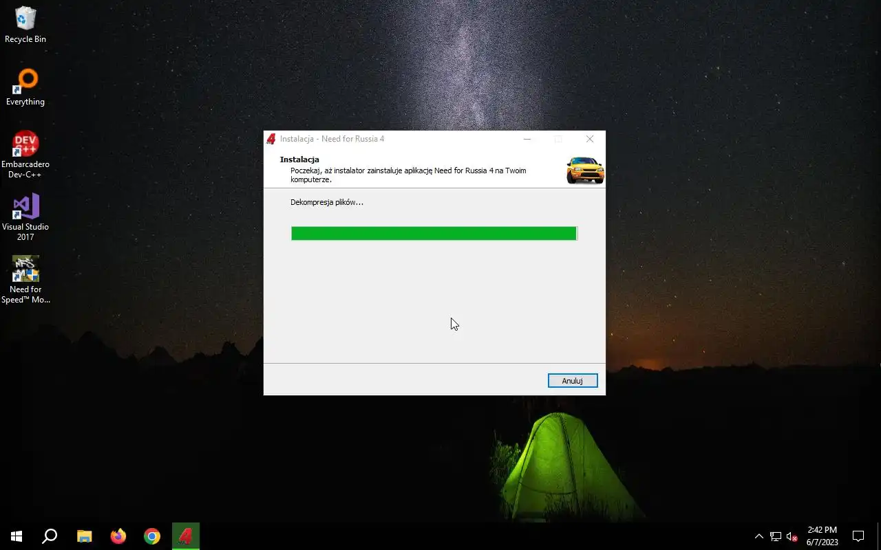Image resolution: width=881 pixels, height=550 pixels.
Task: Select Visual Studio 2017 desktop shortcut
Action: 25,217
